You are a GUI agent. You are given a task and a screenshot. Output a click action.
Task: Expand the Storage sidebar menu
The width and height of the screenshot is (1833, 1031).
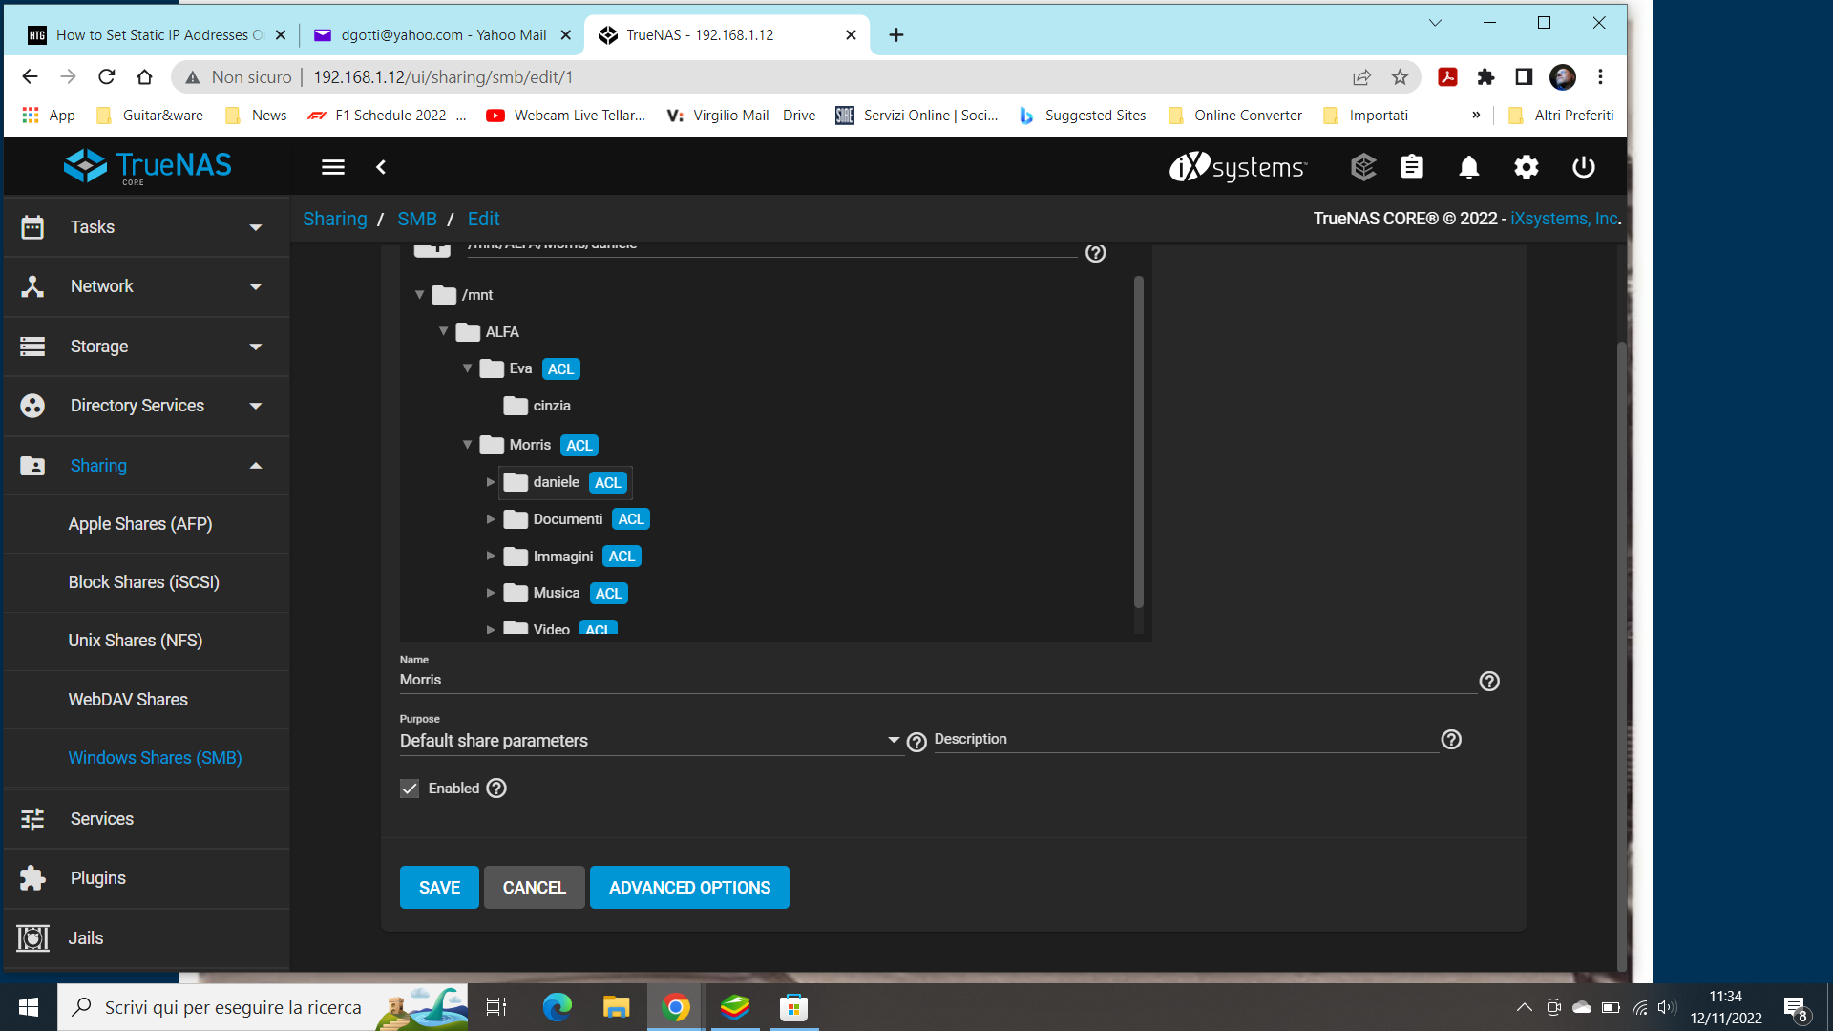[146, 347]
